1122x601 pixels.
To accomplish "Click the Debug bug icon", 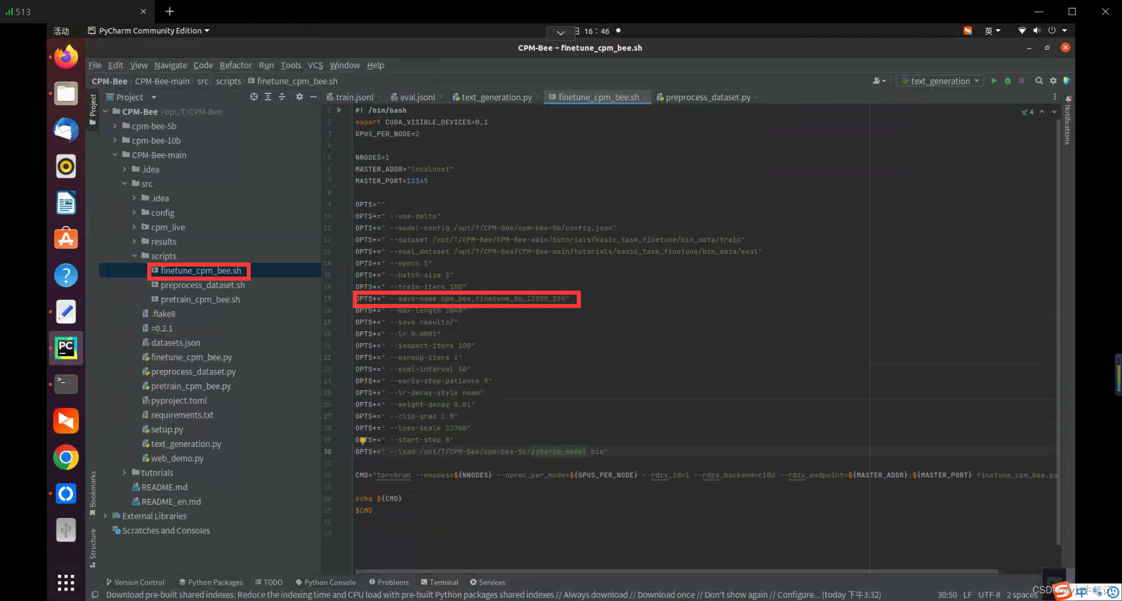I will (x=1007, y=81).
